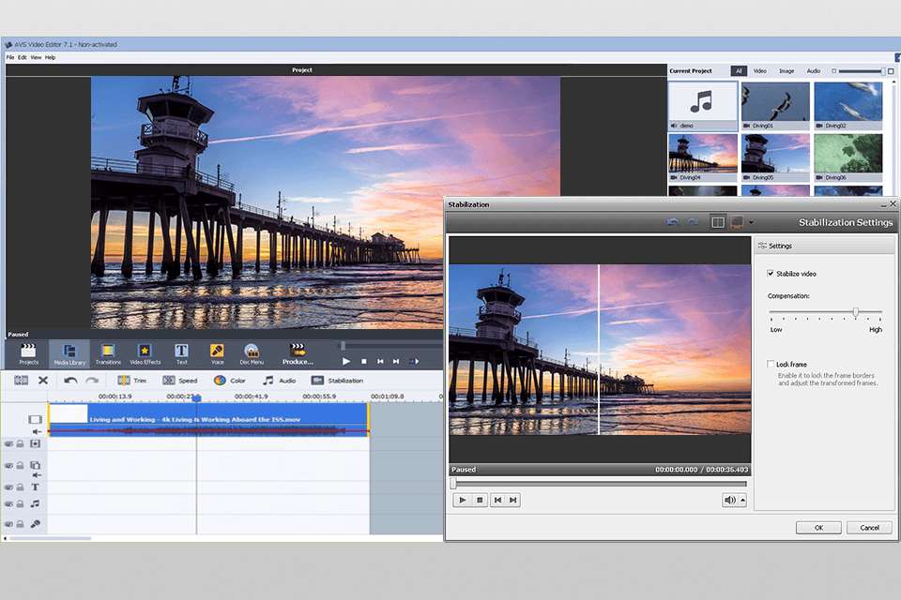
Task: Click the Speed tool
Action: [x=180, y=381]
